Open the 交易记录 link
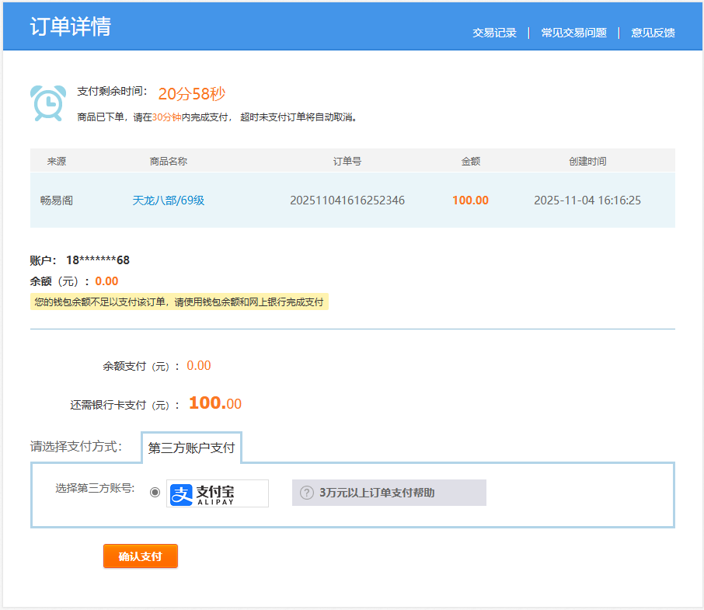 (494, 33)
